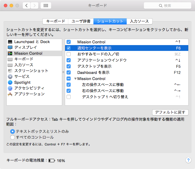
Task: Select 右の操作スペースに移動 row label
Action: coord(103,91)
